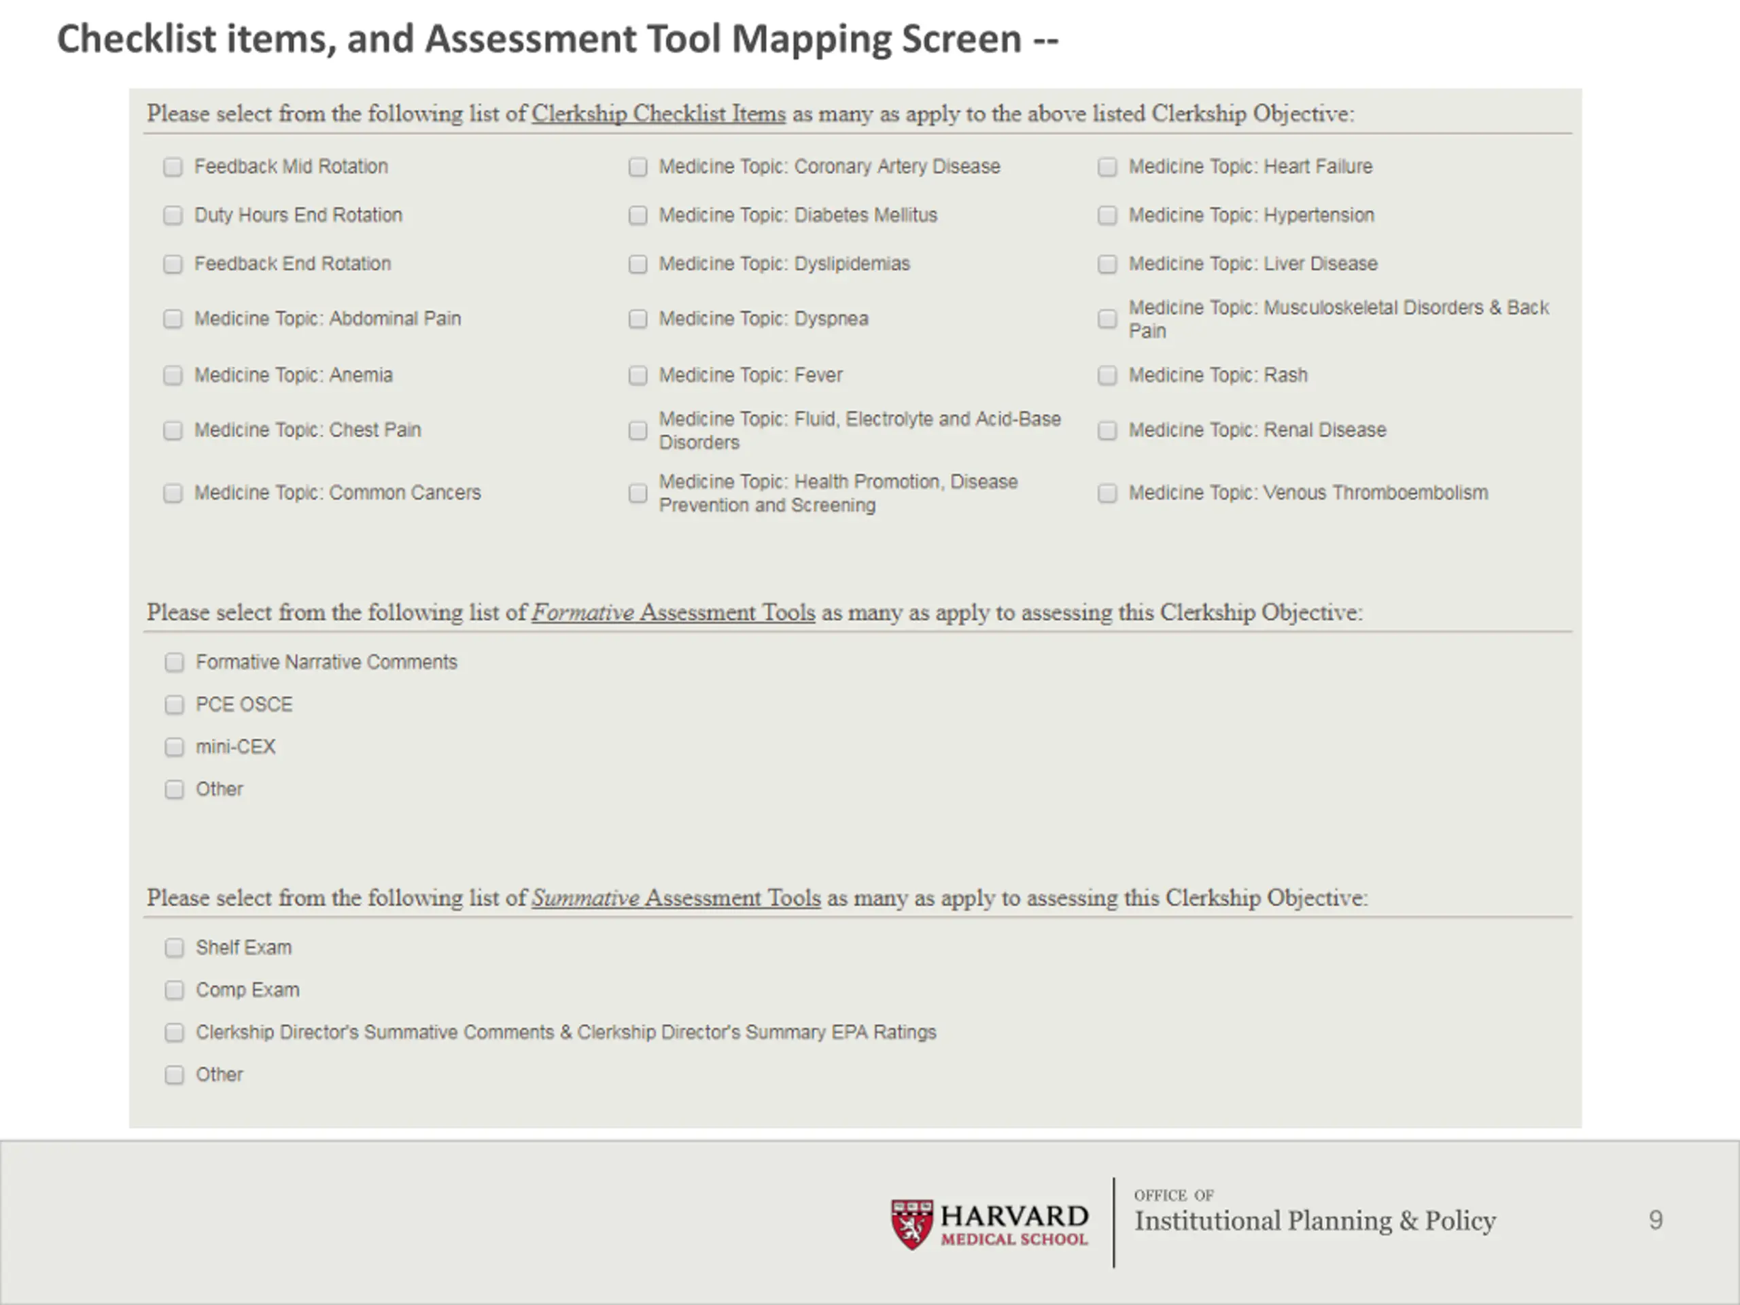Check Clerkship Director's Summative Comments option

click(175, 1033)
